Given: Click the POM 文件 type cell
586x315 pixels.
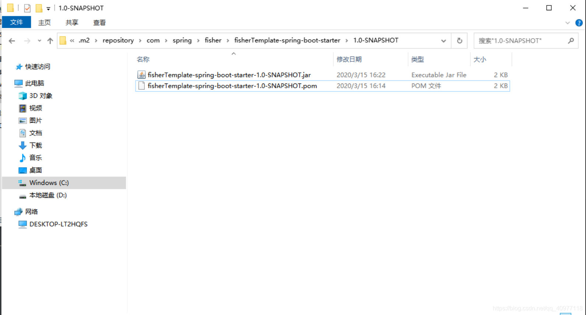Looking at the screenshot, I should (426, 86).
